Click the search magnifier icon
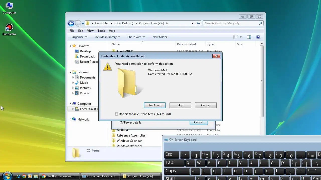The width and height of the screenshot is (321, 180). pyautogui.click(x=260, y=23)
